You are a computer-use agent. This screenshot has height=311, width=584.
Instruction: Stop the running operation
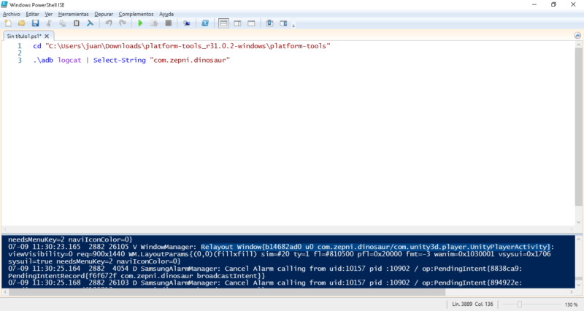169,23
